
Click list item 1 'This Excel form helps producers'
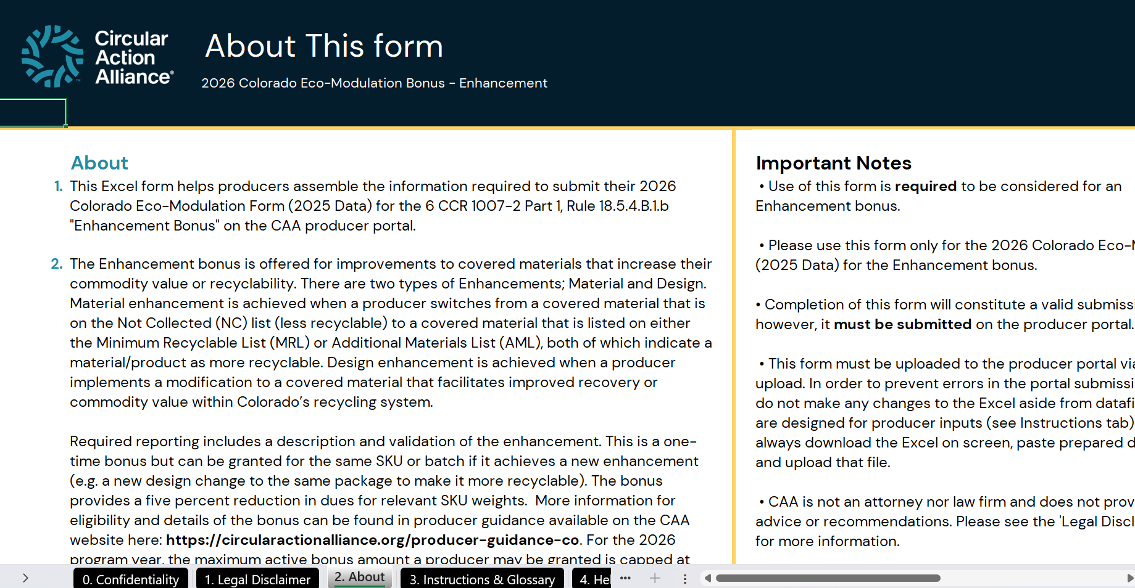(x=373, y=206)
